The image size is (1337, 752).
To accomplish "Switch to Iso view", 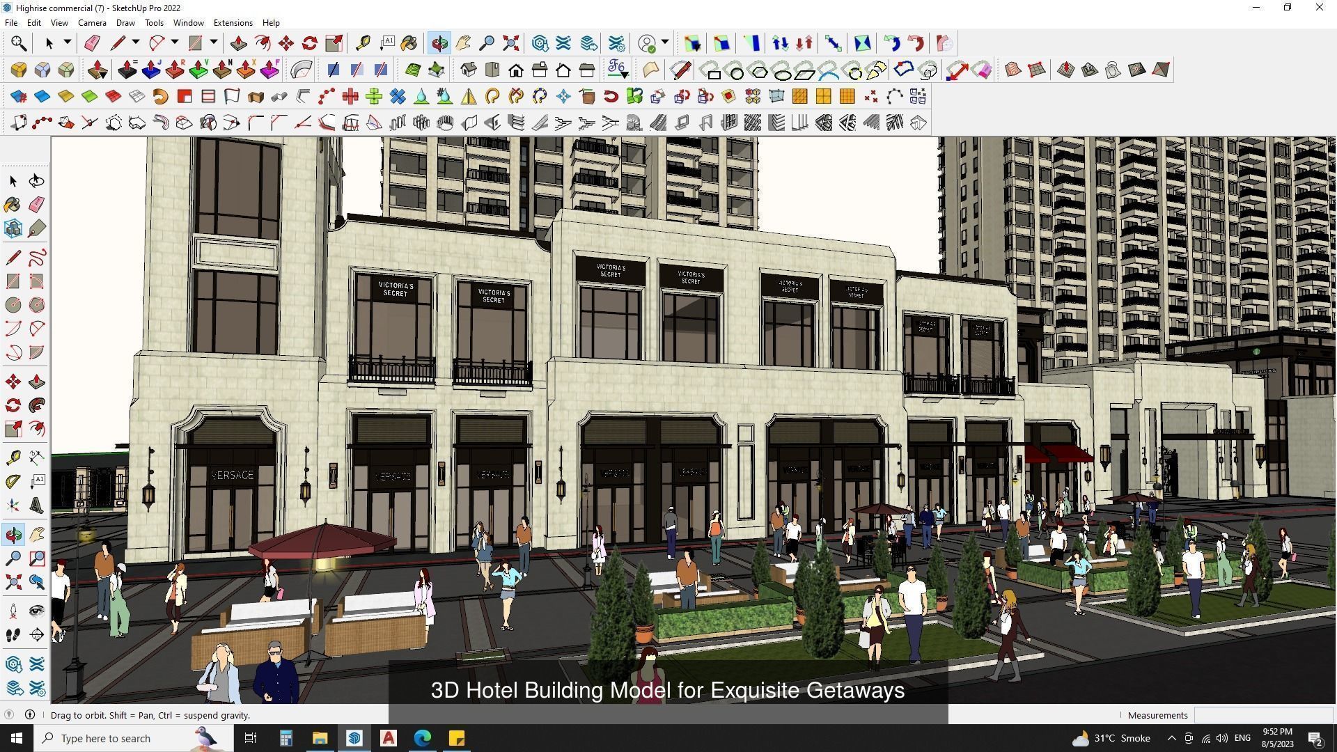I will coord(469,70).
